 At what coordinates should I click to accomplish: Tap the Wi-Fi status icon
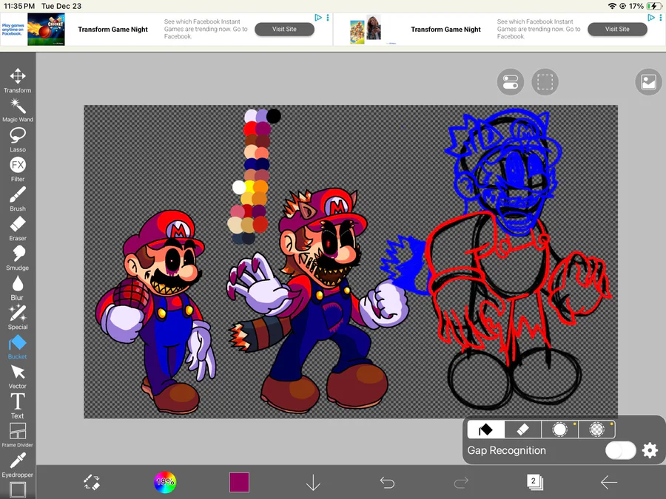(x=612, y=6)
